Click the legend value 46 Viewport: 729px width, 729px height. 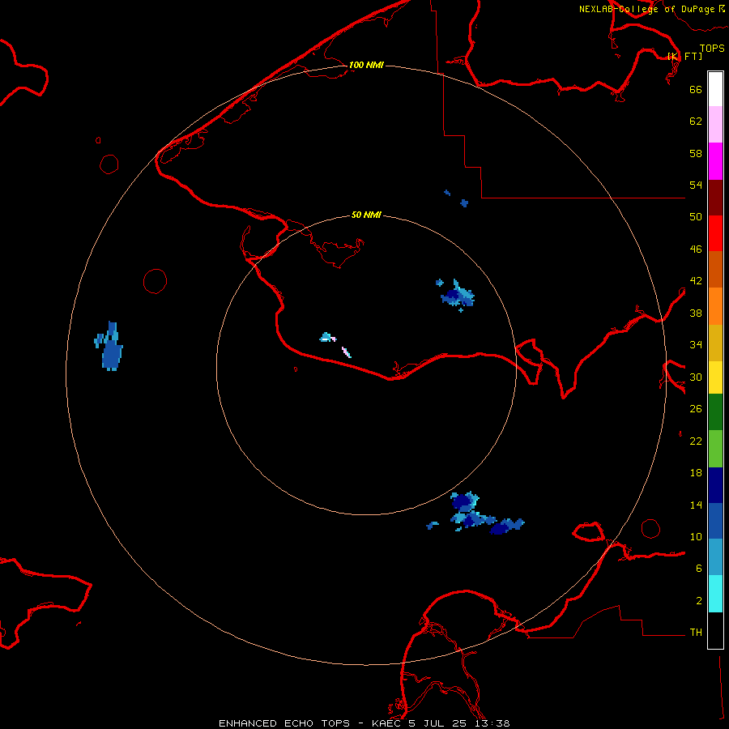coord(696,249)
